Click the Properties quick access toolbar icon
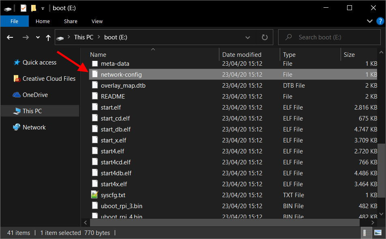Screen dimensions: 386x239 [x=23, y=8]
